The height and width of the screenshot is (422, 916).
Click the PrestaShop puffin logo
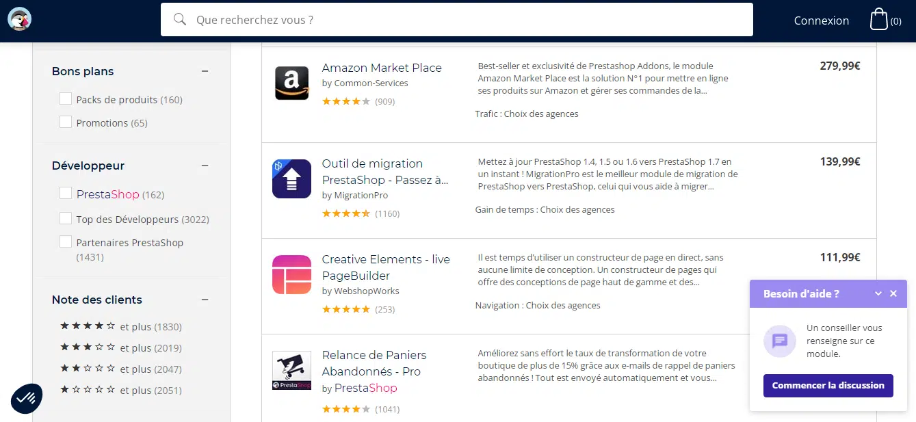tap(20, 19)
